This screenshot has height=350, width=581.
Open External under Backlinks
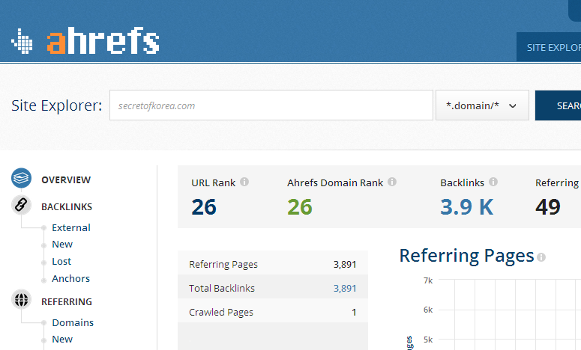(71, 227)
